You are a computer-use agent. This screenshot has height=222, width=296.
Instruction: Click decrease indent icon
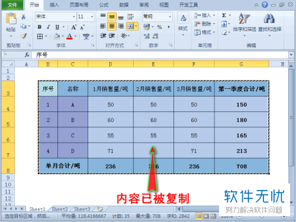click(x=103, y=36)
